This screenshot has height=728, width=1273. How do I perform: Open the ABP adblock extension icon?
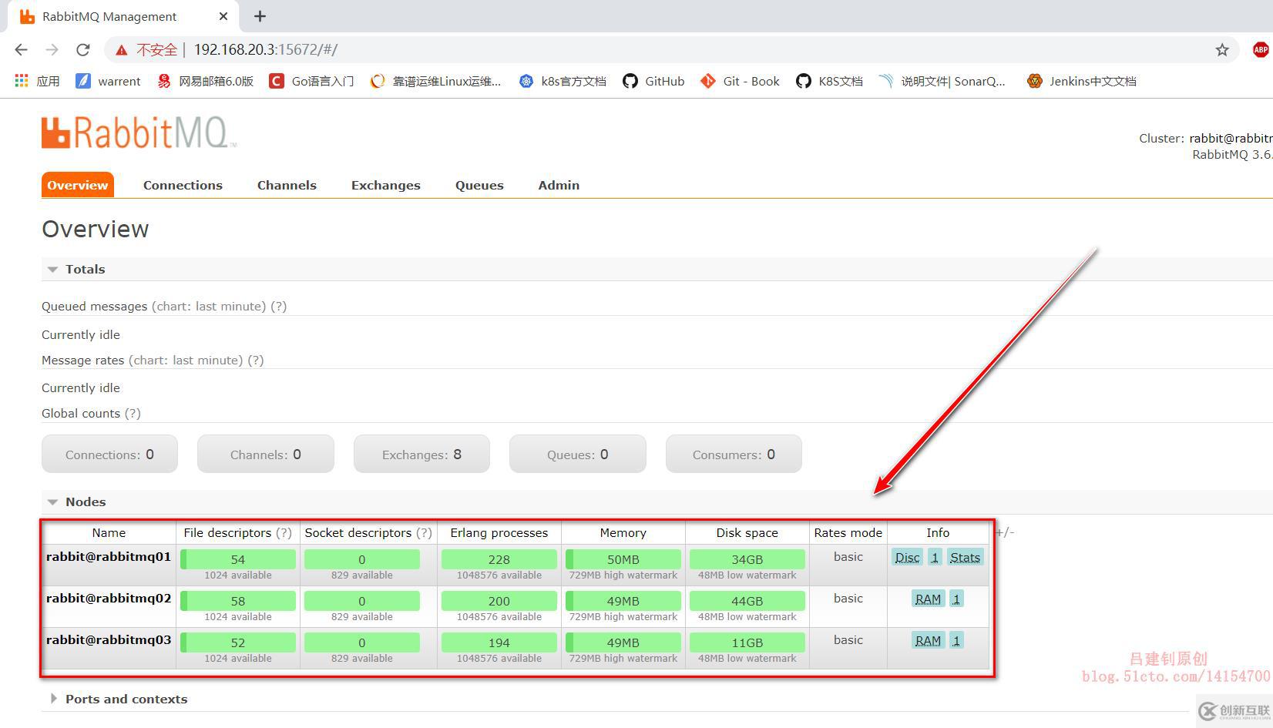pyautogui.click(x=1261, y=50)
